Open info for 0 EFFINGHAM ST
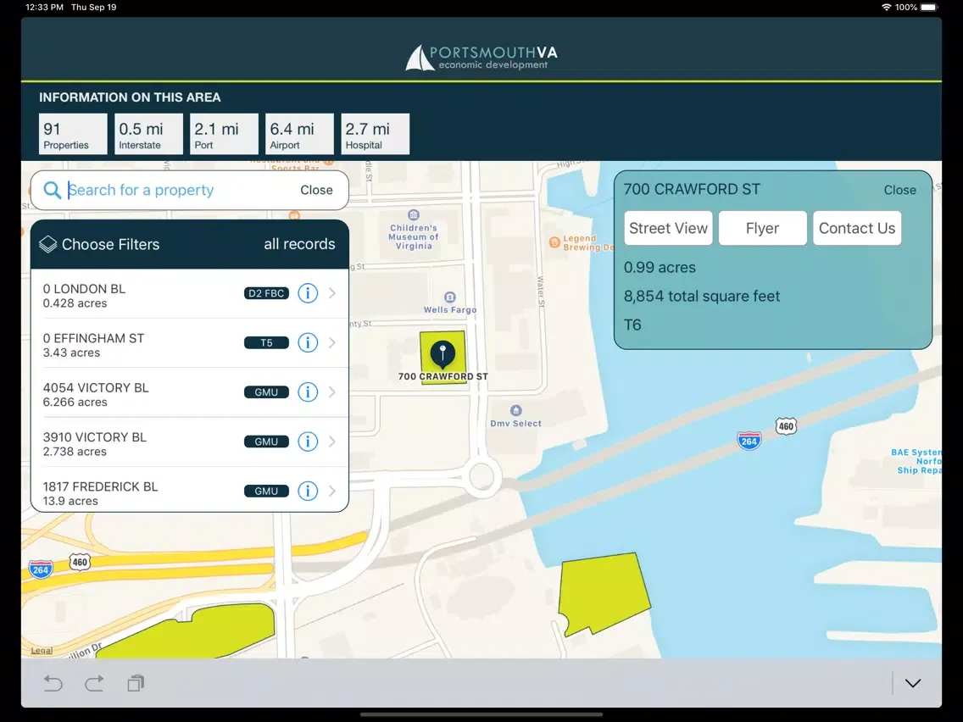Image resolution: width=963 pixels, height=722 pixels. coord(308,342)
